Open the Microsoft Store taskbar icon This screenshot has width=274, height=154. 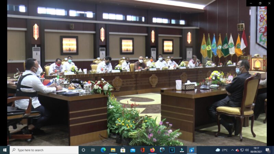click(123, 150)
